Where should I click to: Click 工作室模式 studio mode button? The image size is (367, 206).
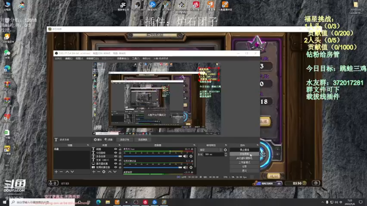(245, 163)
